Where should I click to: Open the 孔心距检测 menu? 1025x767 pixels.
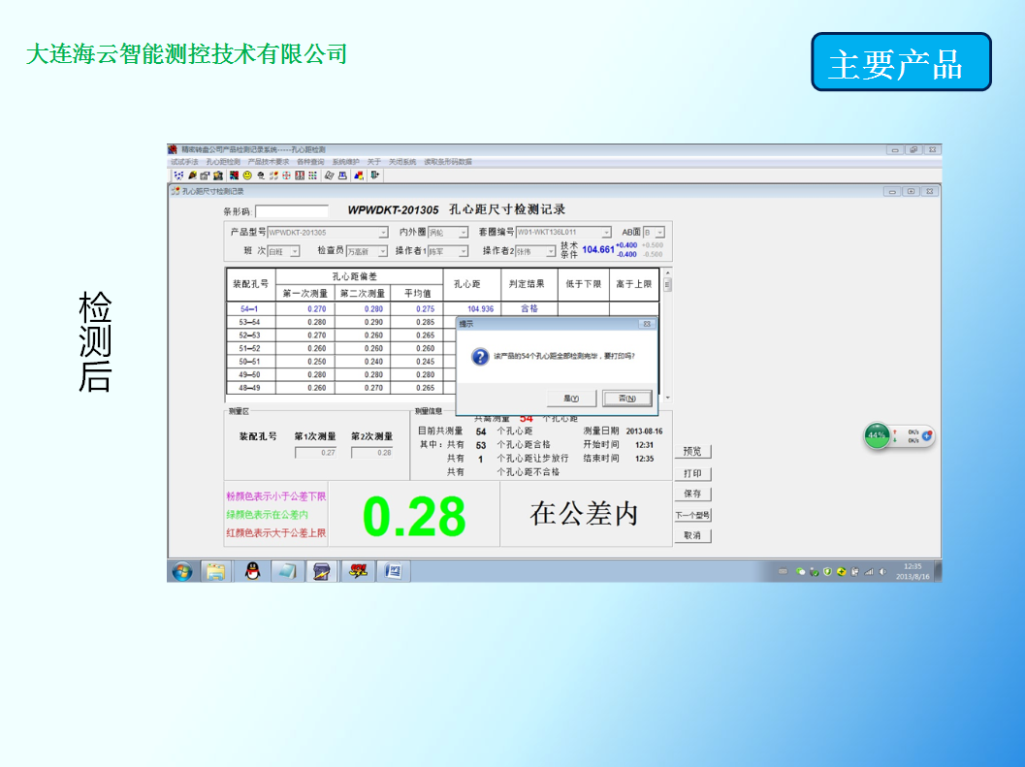[x=223, y=162]
